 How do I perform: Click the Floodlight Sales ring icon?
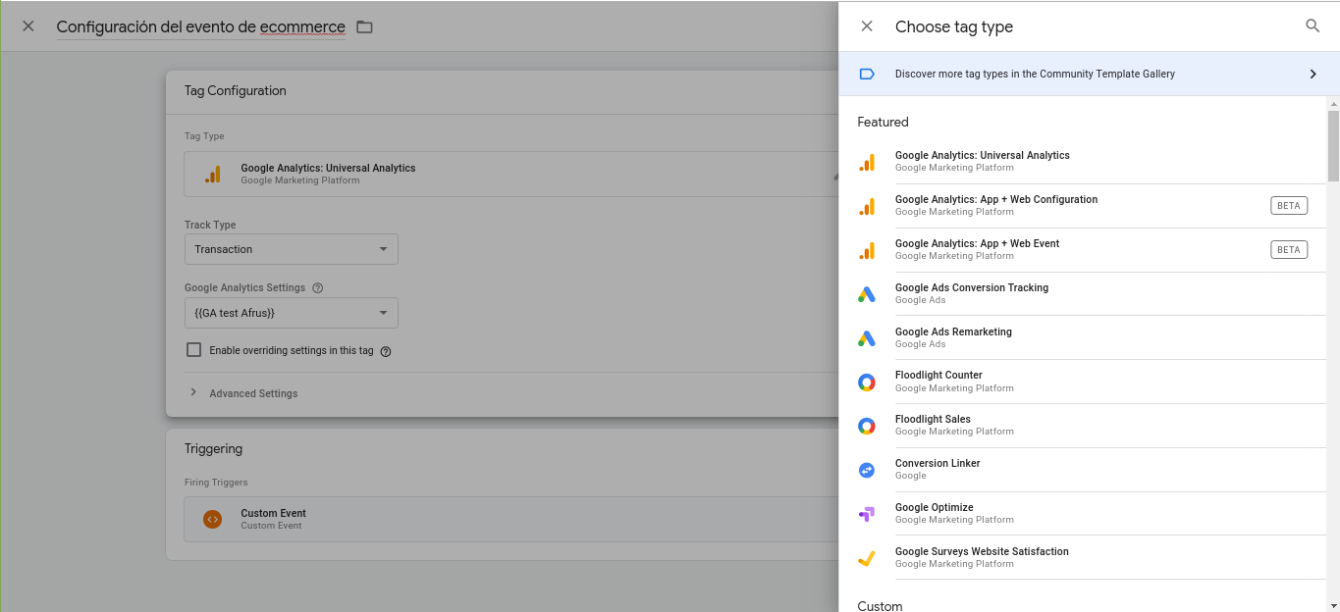(867, 426)
